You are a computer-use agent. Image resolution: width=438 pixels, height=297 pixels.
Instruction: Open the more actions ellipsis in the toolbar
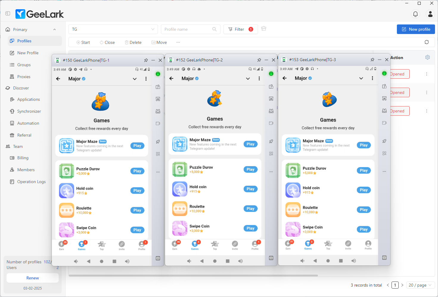pyautogui.click(x=178, y=42)
